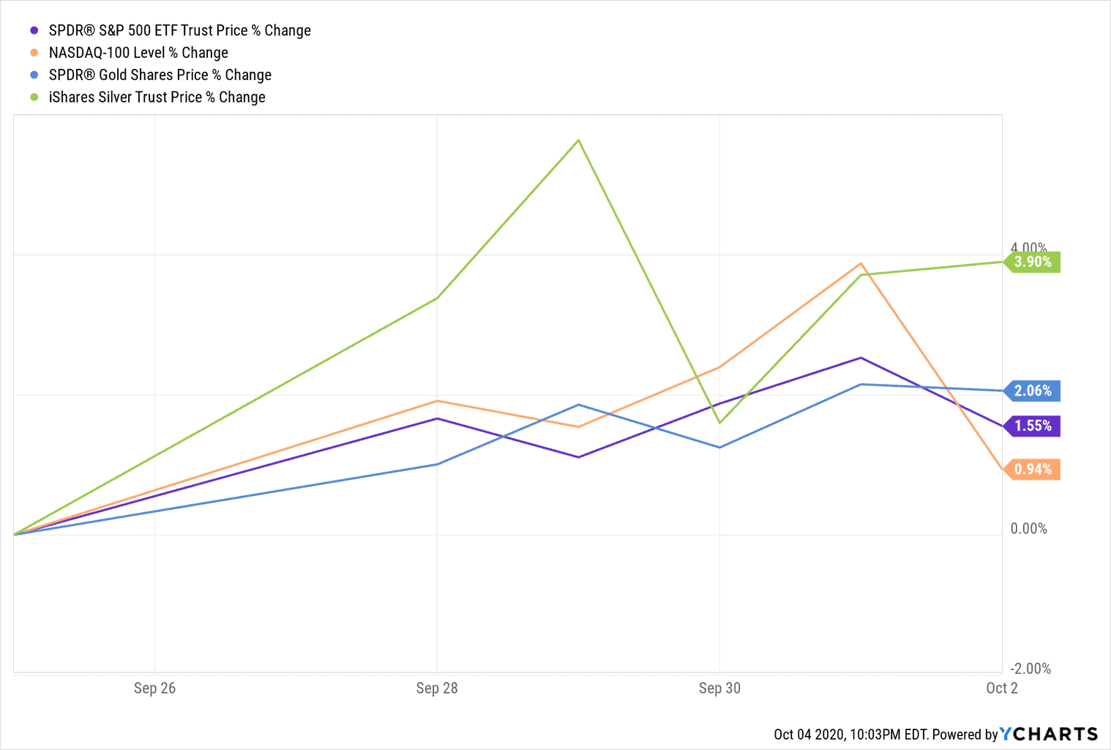Click the green 3.90% value flag
This screenshot has width=1111, height=750.
pyautogui.click(x=1032, y=261)
